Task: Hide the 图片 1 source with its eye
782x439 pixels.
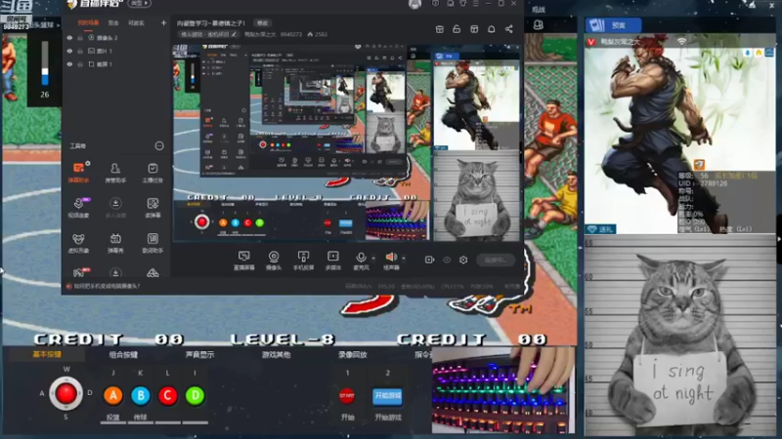Action: coord(69,51)
